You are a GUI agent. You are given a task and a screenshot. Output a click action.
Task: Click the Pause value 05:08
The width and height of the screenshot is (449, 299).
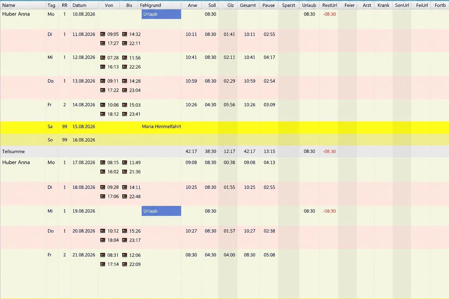(x=269, y=255)
